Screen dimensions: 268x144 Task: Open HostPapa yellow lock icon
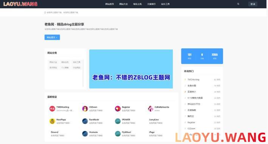[x=52, y=121]
